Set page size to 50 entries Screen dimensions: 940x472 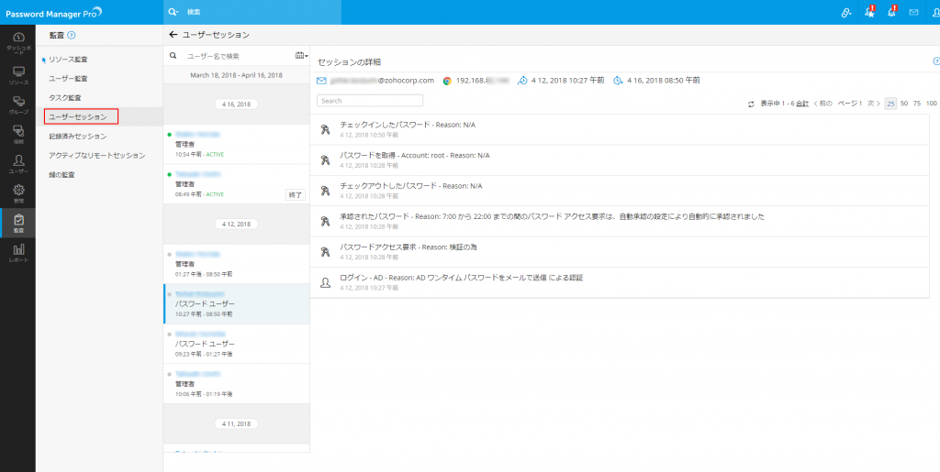(903, 104)
